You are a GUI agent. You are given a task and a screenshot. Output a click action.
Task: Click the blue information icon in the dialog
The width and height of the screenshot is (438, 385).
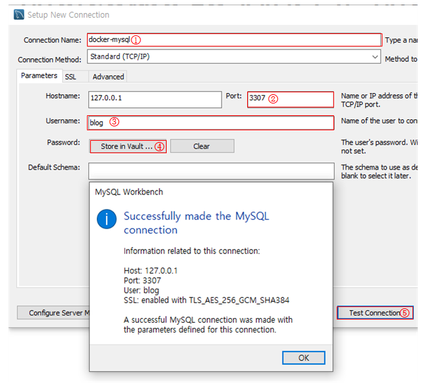107,219
